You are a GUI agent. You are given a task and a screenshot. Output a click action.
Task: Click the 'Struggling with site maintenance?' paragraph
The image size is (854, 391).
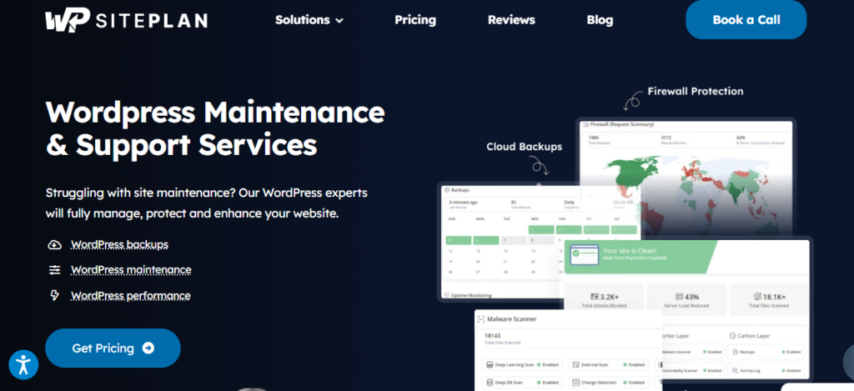tap(207, 203)
